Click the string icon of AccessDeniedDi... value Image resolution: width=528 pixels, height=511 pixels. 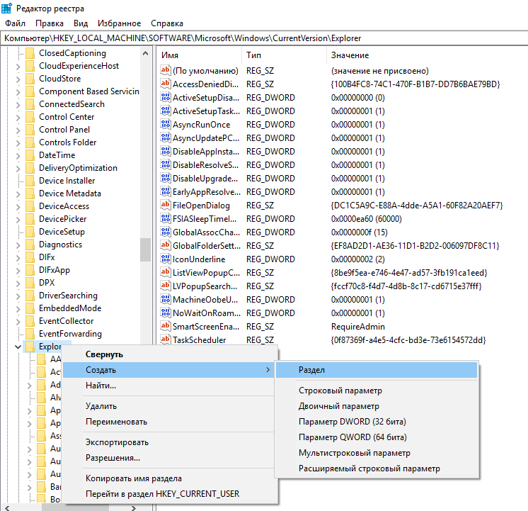click(x=165, y=84)
